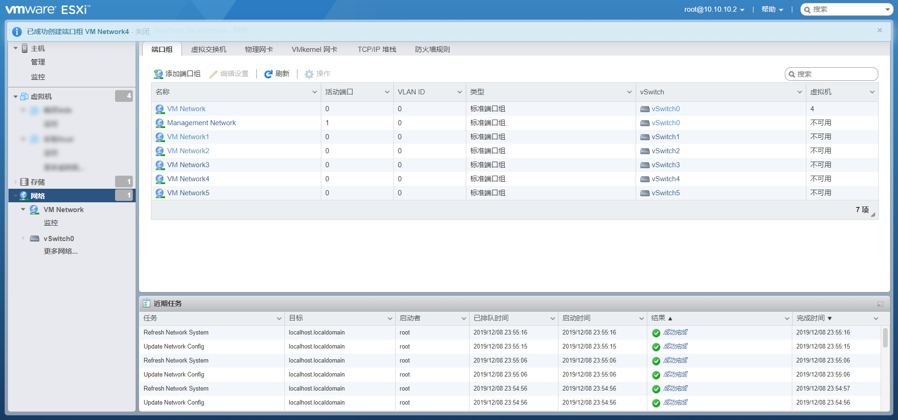Click the 成功完成 result link for Update Network Config 23:55:15
The width and height of the screenshot is (898, 420).
pyautogui.click(x=675, y=347)
